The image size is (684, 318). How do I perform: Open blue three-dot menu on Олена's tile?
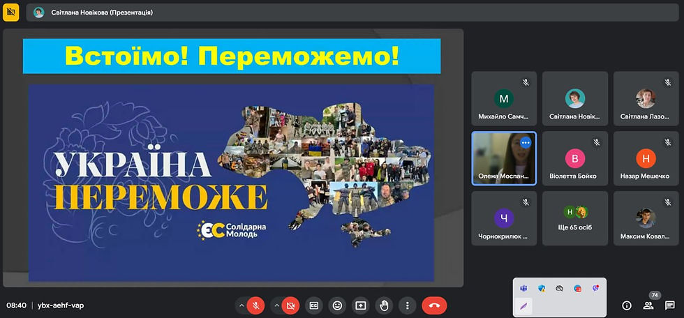pos(526,142)
